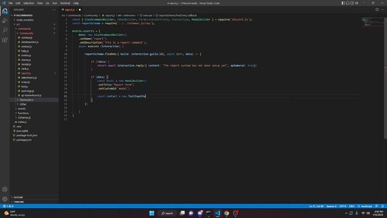This screenshot has width=387, height=218.
Task: Open the weather widget on taskbar
Action: (15, 213)
